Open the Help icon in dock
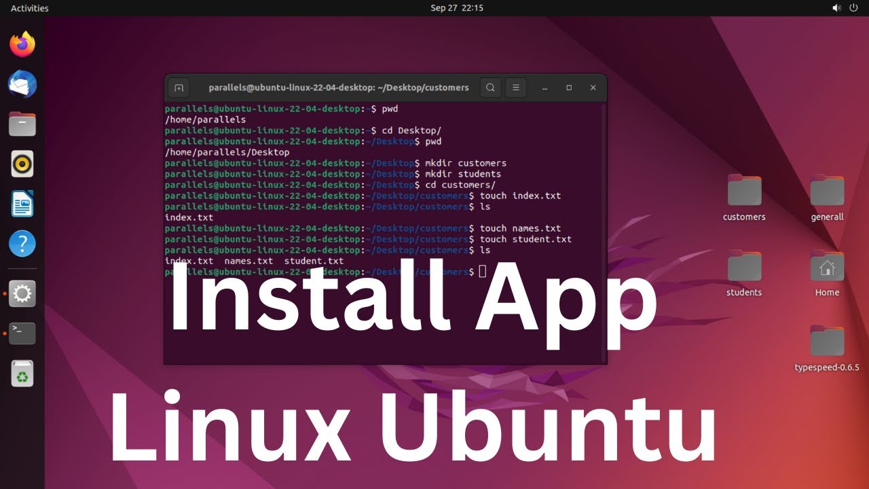The image size is (869, 489). [22, 244]
